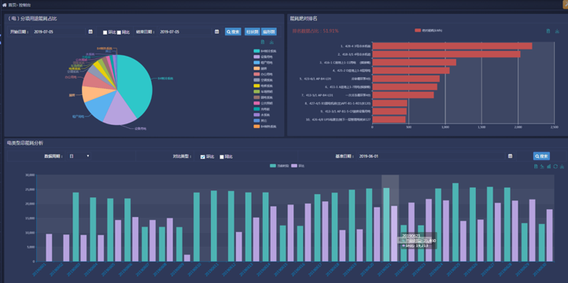Image resolution: width=568 pixels, height=283 pixels.
Task: Toggle the olive green legend swatch in pie legend
Action: 256,91
